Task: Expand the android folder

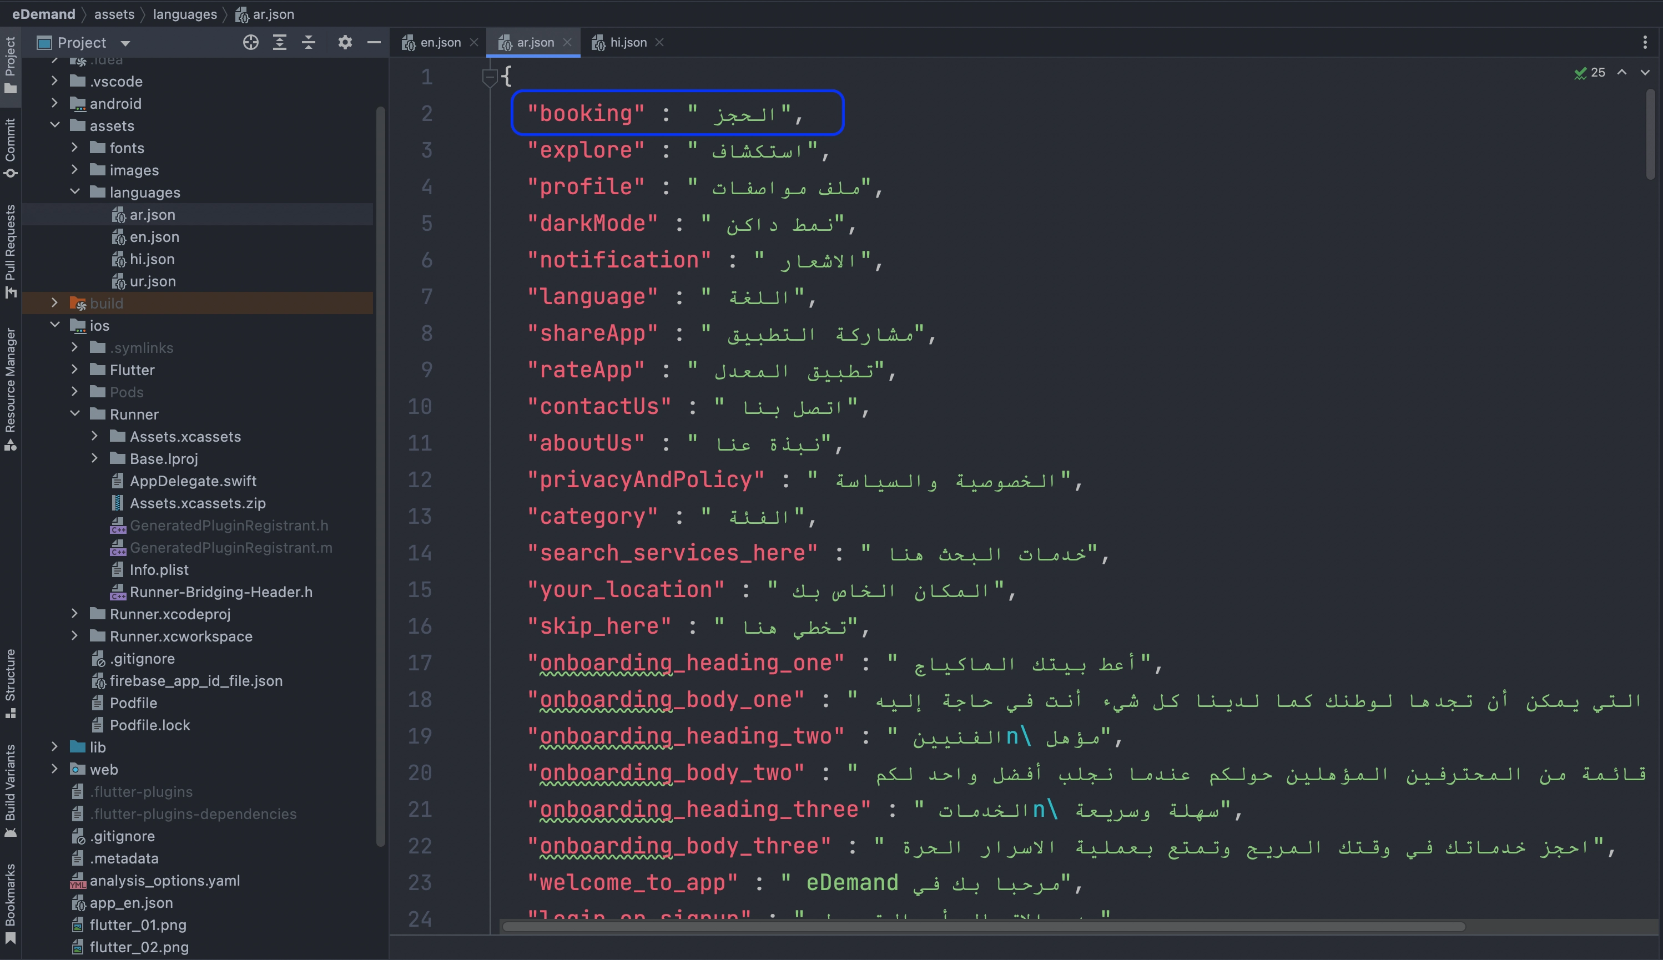Action: [x=55, y=104]
